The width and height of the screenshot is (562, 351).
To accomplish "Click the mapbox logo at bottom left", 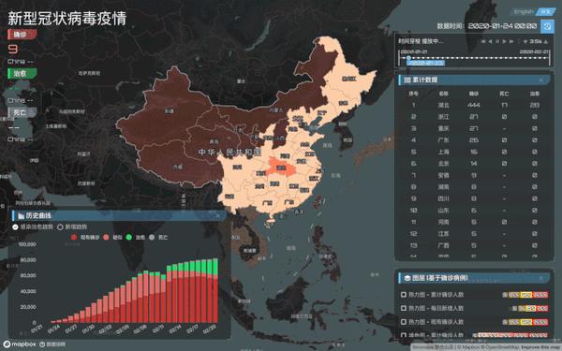I will 20,344.
